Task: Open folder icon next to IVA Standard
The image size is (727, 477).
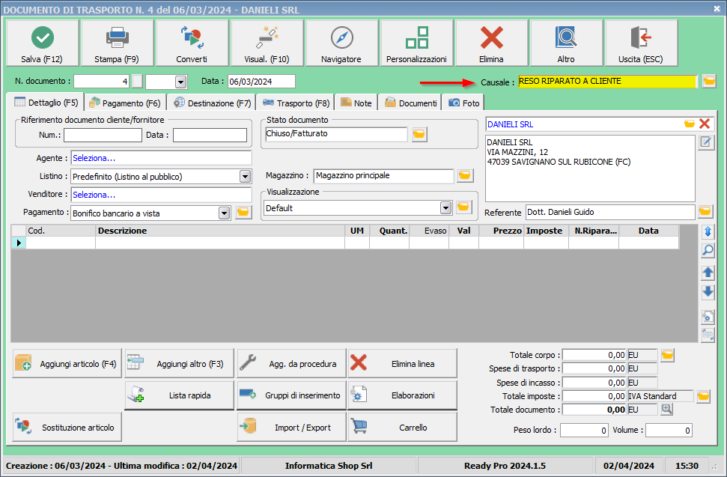Action: tap(703, 396)
